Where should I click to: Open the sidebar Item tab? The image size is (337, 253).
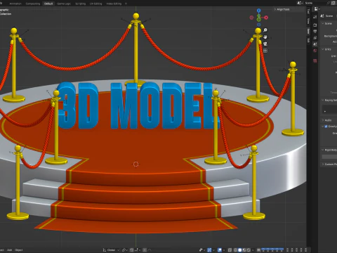[x=308, y=31]
